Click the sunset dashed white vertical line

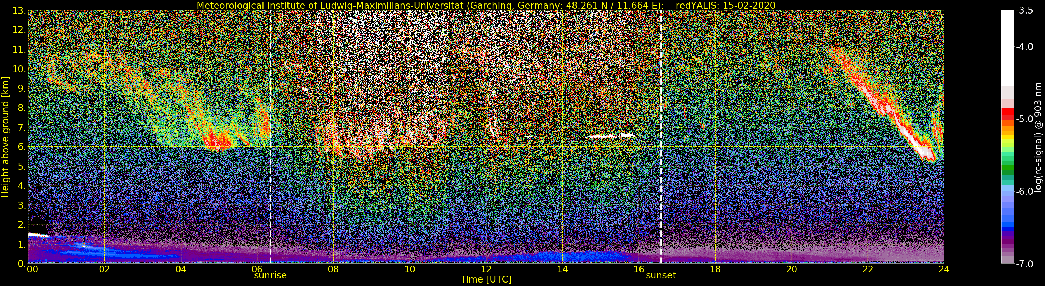(661, 137)
